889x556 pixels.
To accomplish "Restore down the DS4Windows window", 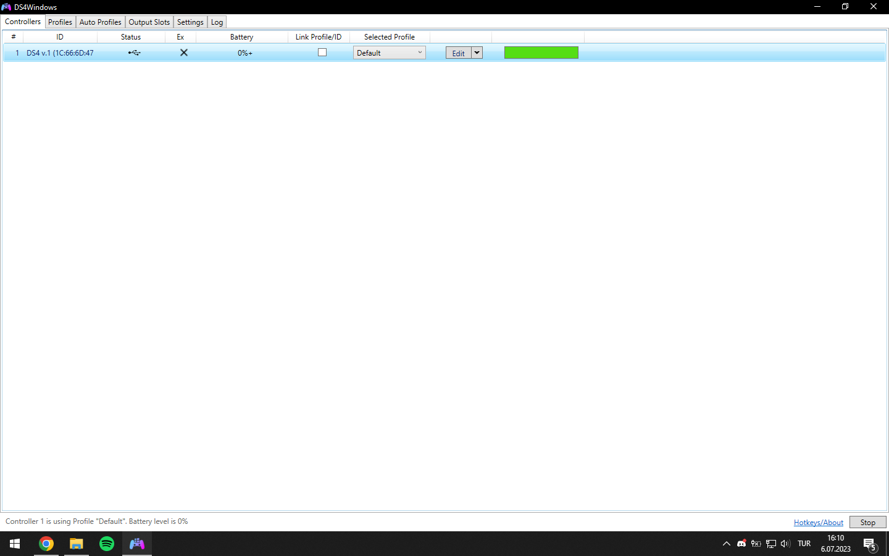I will point(845,7).
